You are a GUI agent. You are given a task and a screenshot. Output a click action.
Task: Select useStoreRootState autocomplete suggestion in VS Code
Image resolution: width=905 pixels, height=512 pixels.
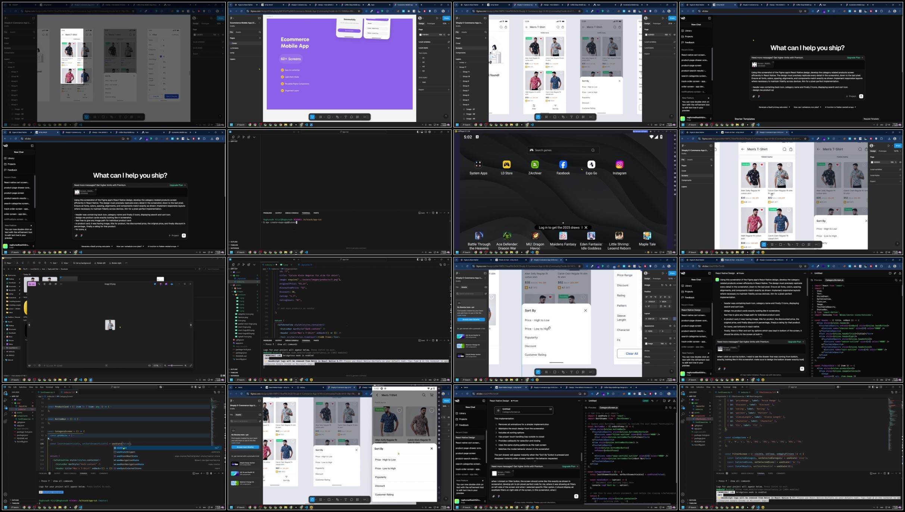click(x=167, y=456)
